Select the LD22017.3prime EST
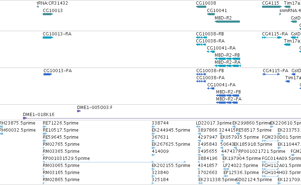The height and width of the screenshot is (185, 301). coord(198,127)
